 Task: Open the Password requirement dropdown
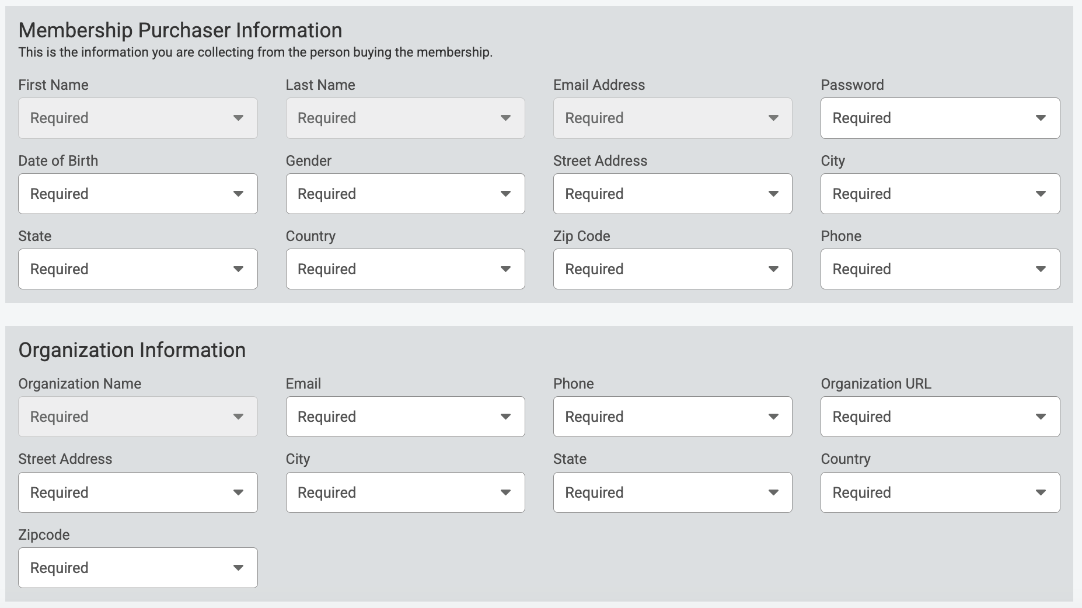click(x=940, y=118)
